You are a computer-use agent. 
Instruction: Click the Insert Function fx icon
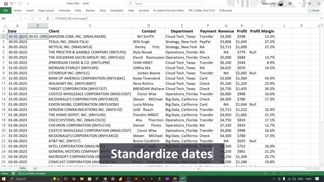pyautogui.click(x=48, y=18)
